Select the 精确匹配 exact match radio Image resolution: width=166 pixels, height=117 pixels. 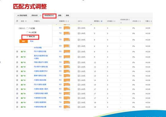[27, 37]
